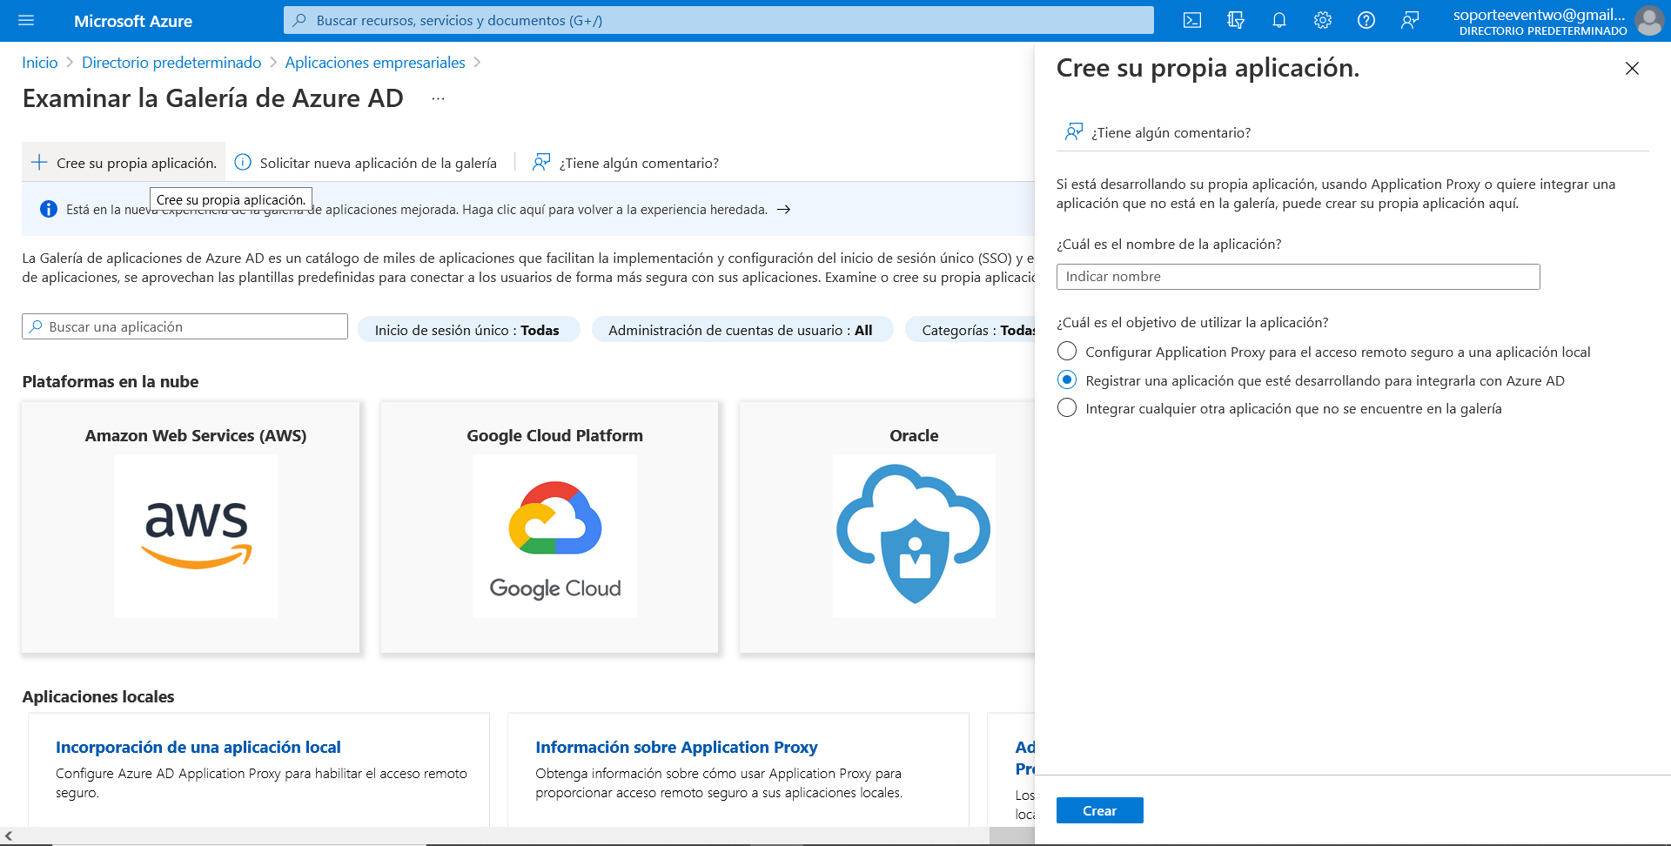
Task: Click the horizontal scrollbar left arrow
Action: tap(9, 836)
